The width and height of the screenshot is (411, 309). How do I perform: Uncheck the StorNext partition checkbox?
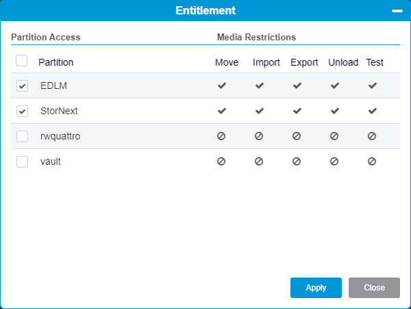(23, 111)
